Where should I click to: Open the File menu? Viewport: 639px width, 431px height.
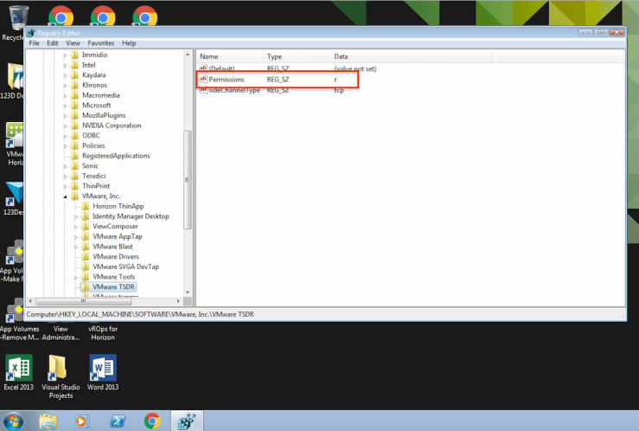pos(35,42)
